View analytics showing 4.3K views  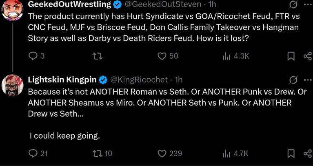(227, 56)
